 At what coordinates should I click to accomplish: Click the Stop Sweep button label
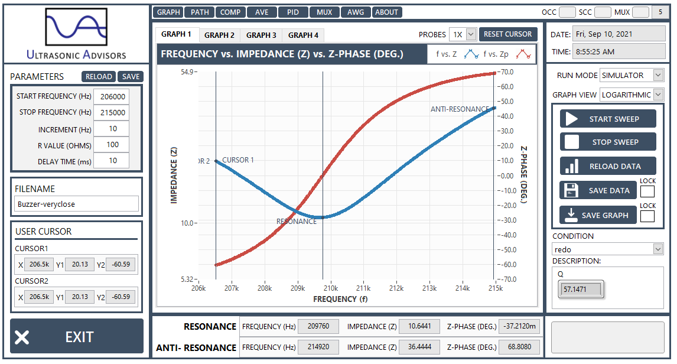pos(615,142)
